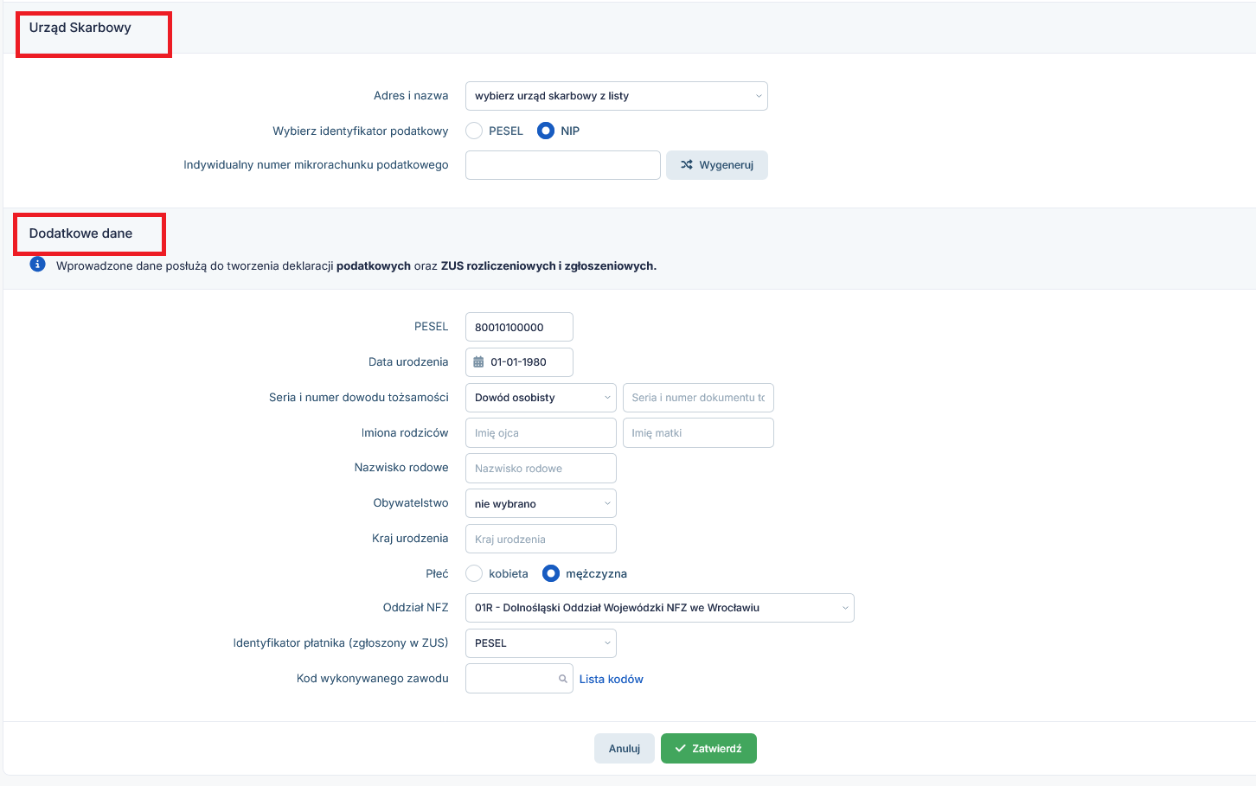
Task: Expand the Oddział NFZ dropdown
Action: [x=659, y=608]
